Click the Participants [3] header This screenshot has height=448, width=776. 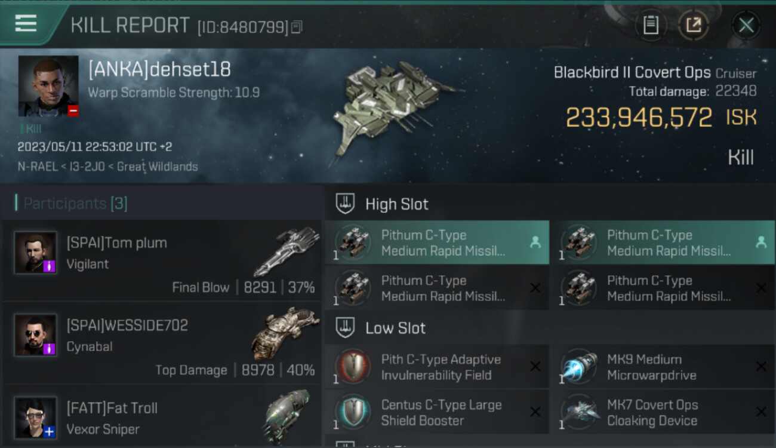point(75,204)
